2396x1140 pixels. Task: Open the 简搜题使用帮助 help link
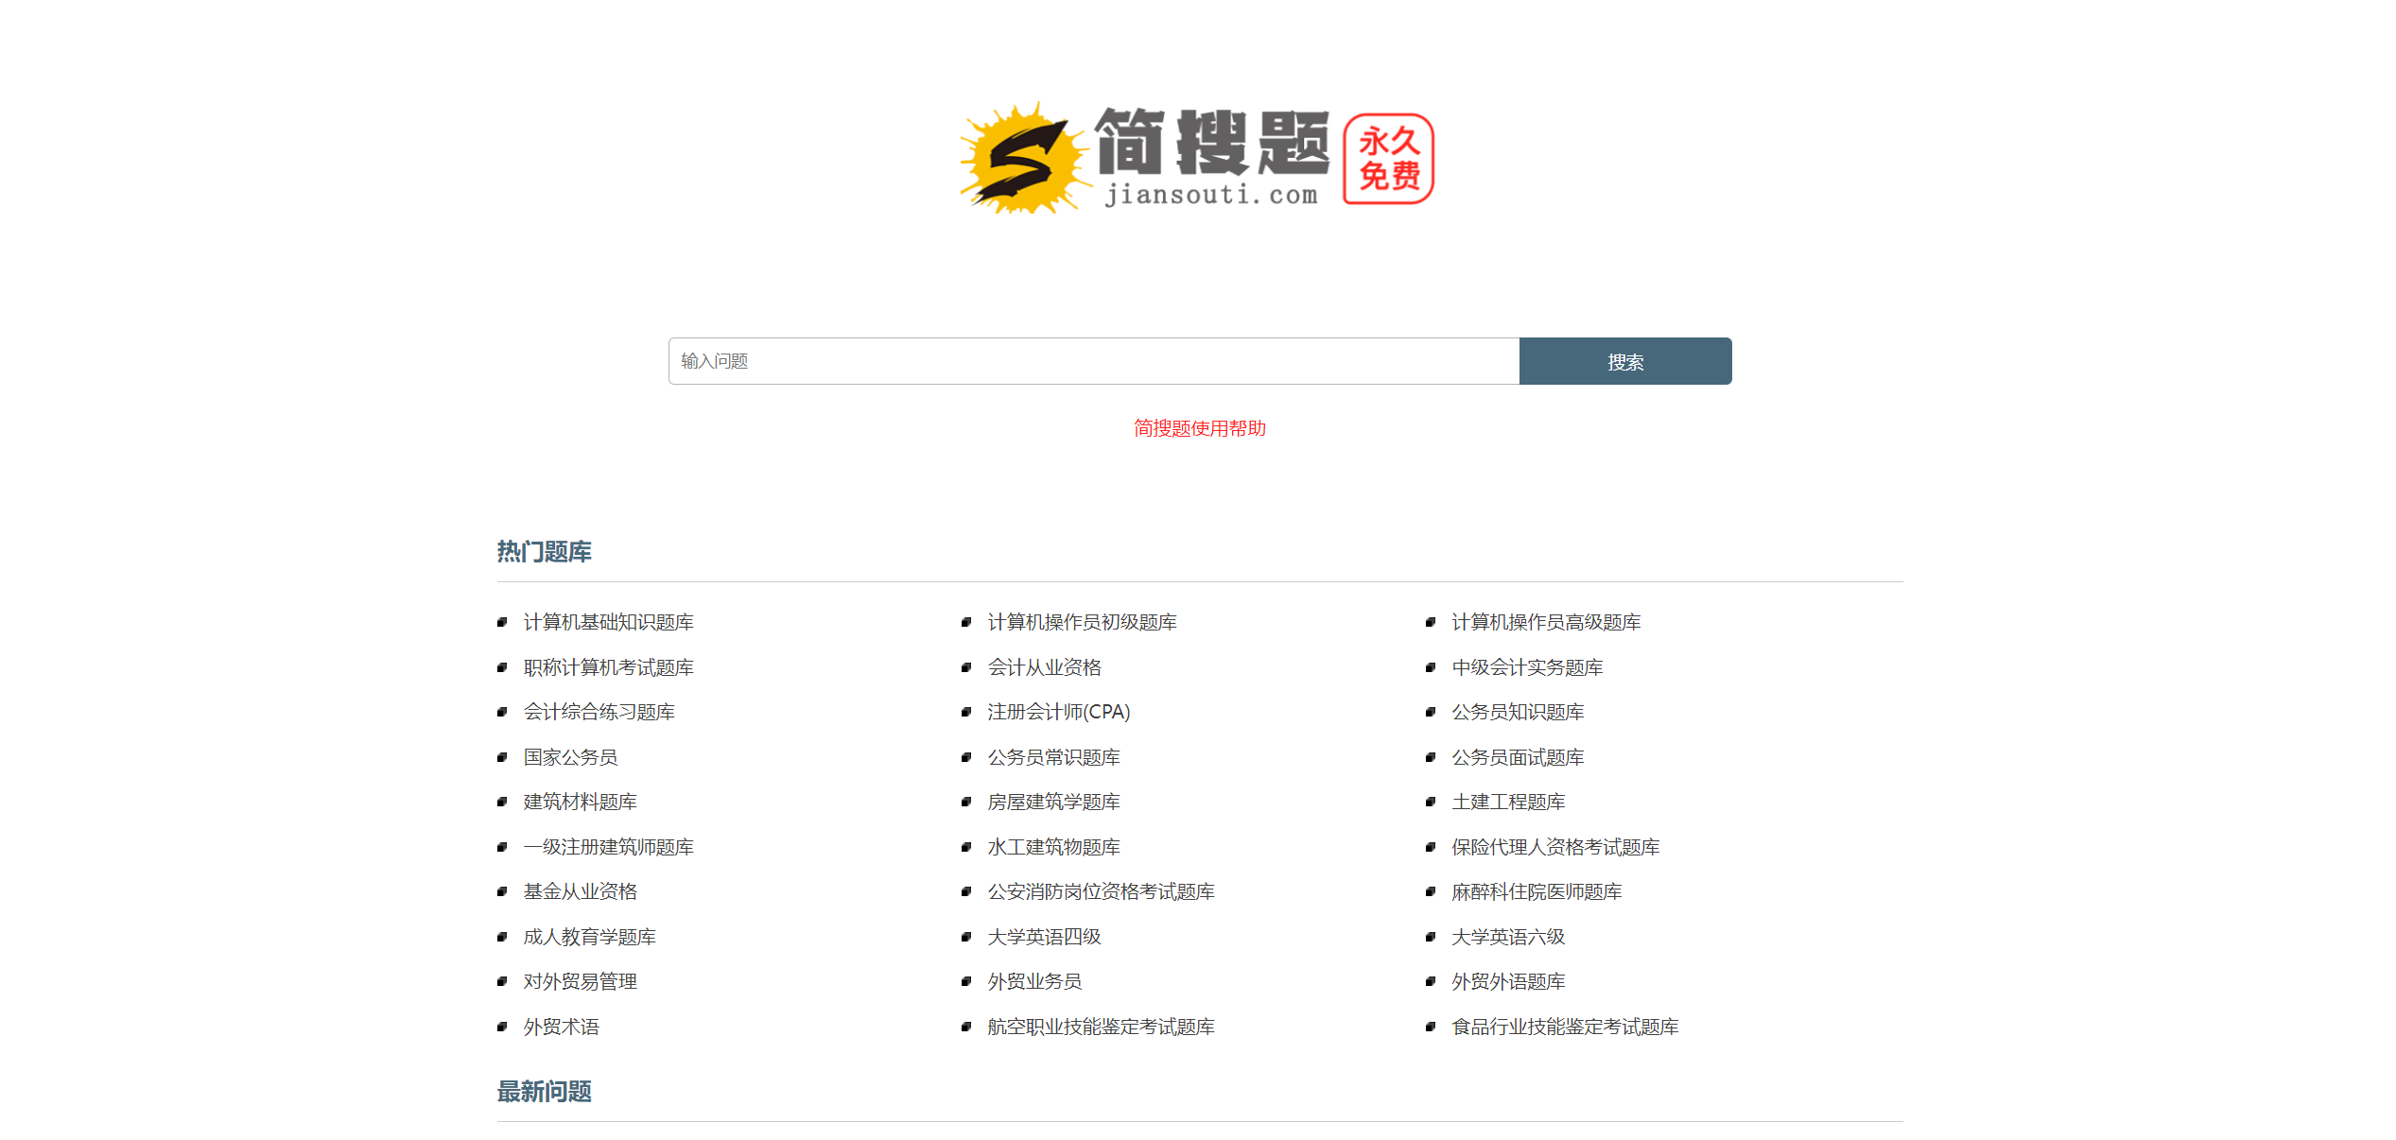[x=1198, y=429]
